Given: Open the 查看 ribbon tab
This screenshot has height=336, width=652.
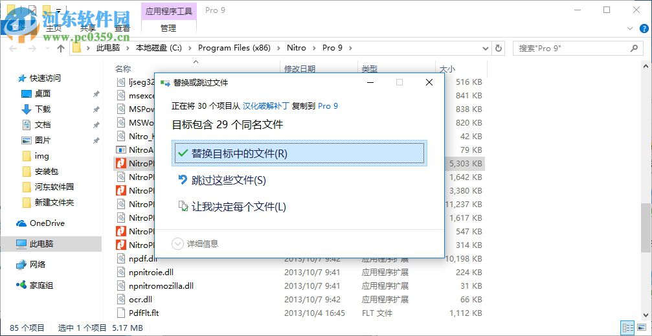Looking at the screenshot, I should pos(122,28).
